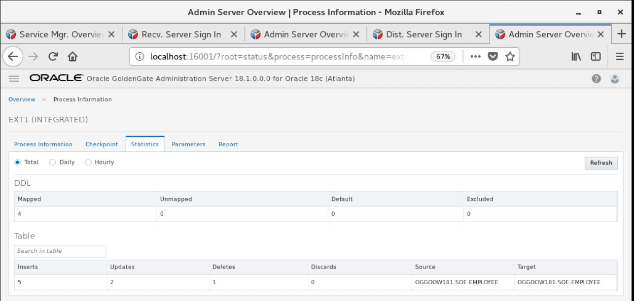
Task: Follow the Overview breadcrumb link
Action: pos(22,100)
